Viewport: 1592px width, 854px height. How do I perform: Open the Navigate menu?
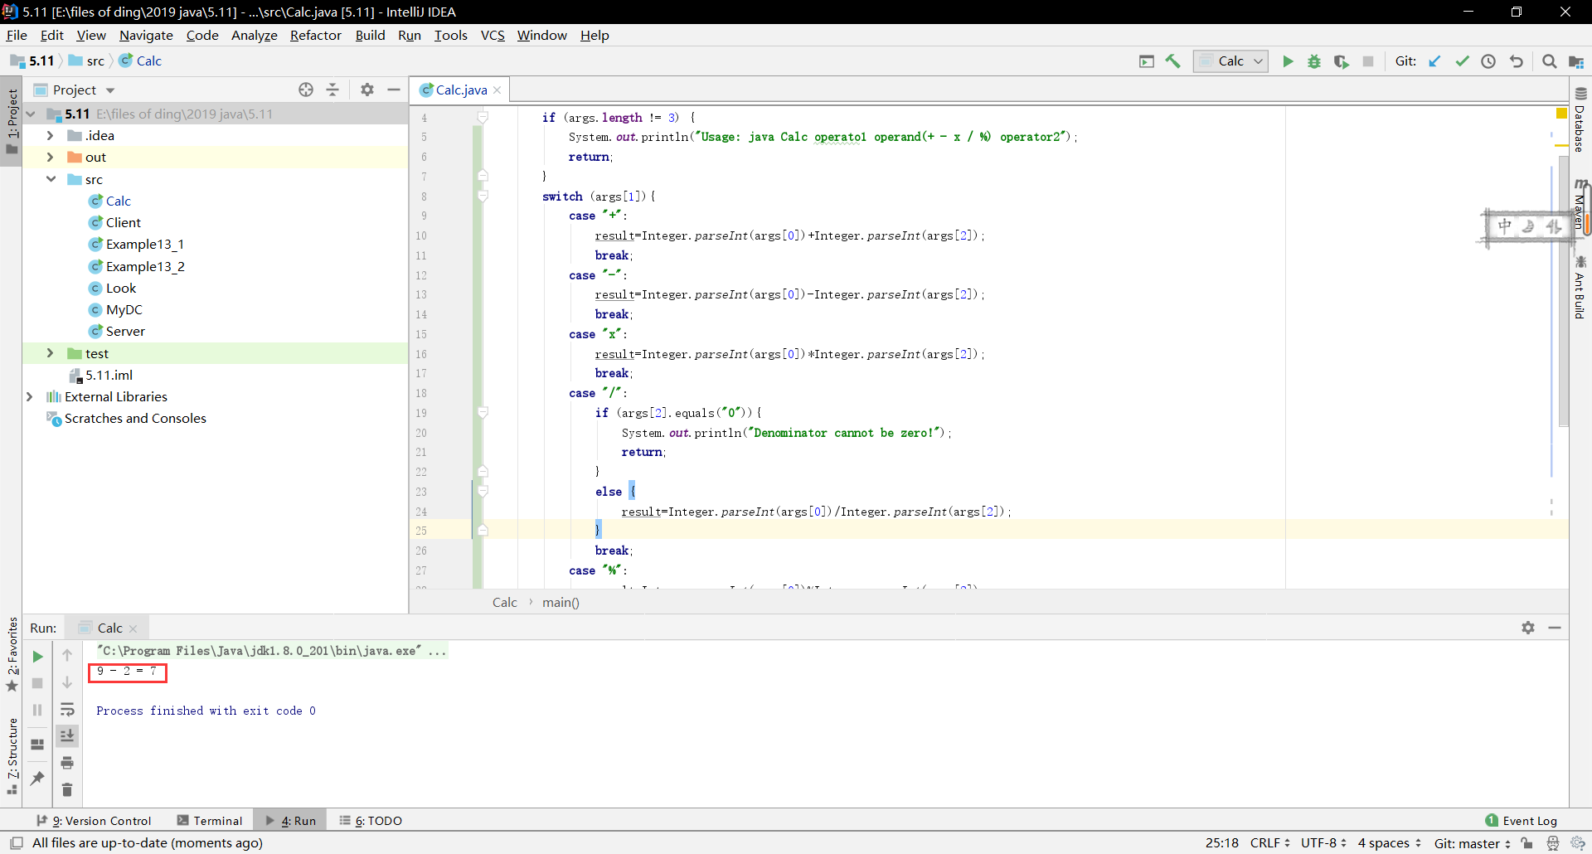click(x=146, y=35)
